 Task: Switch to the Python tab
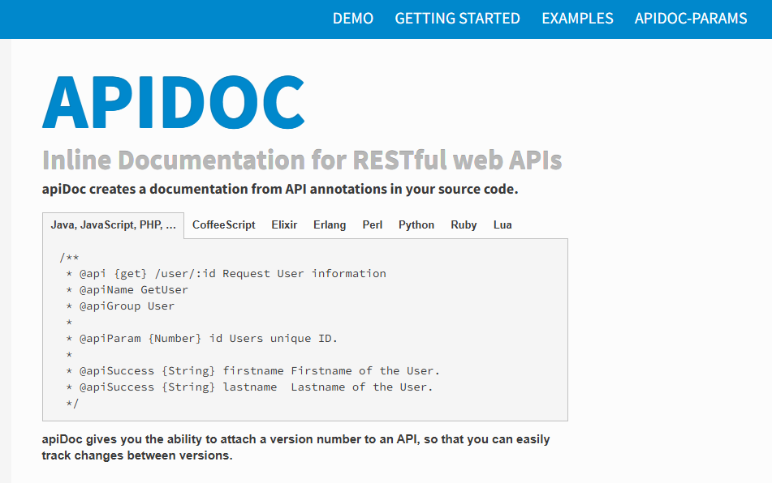pyautogui.click(x=416, y=225)
